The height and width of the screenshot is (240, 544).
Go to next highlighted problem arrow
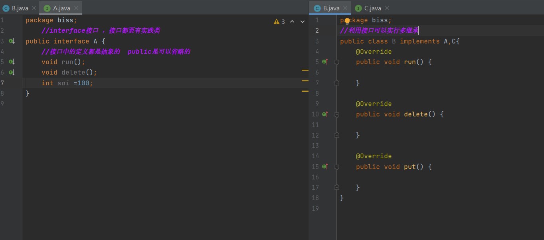tap(303, 22)
